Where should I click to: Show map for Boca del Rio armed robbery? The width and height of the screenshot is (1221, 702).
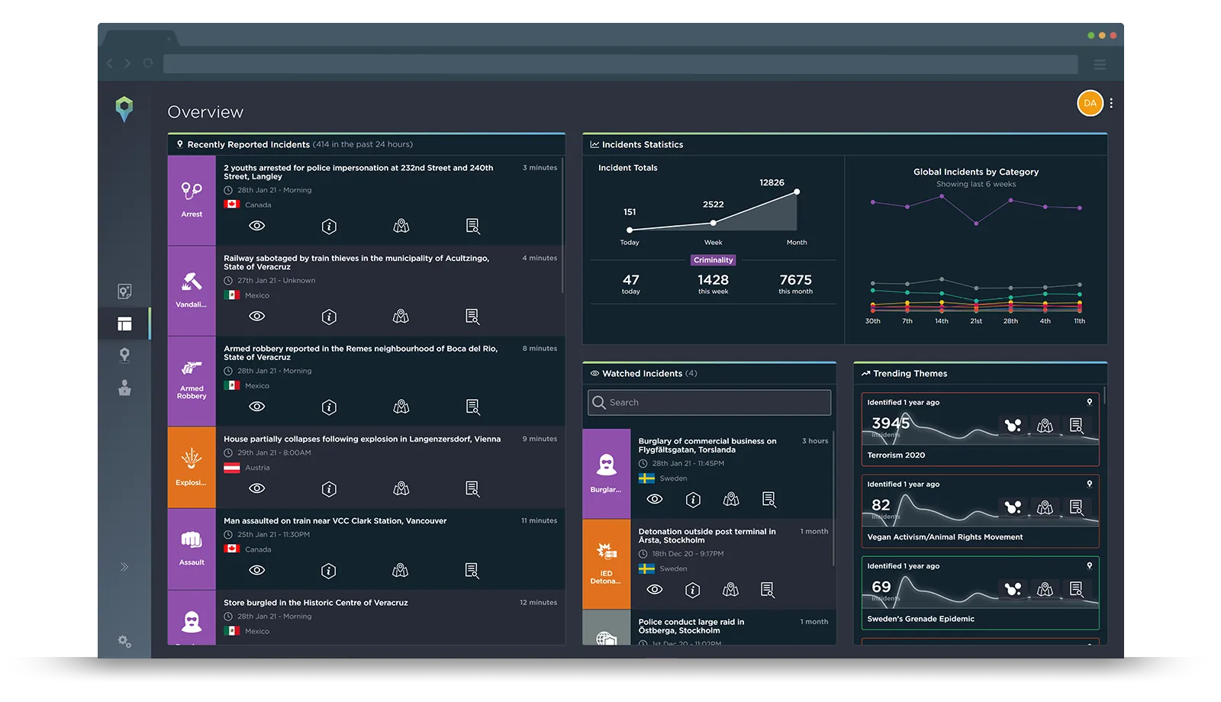401,407
